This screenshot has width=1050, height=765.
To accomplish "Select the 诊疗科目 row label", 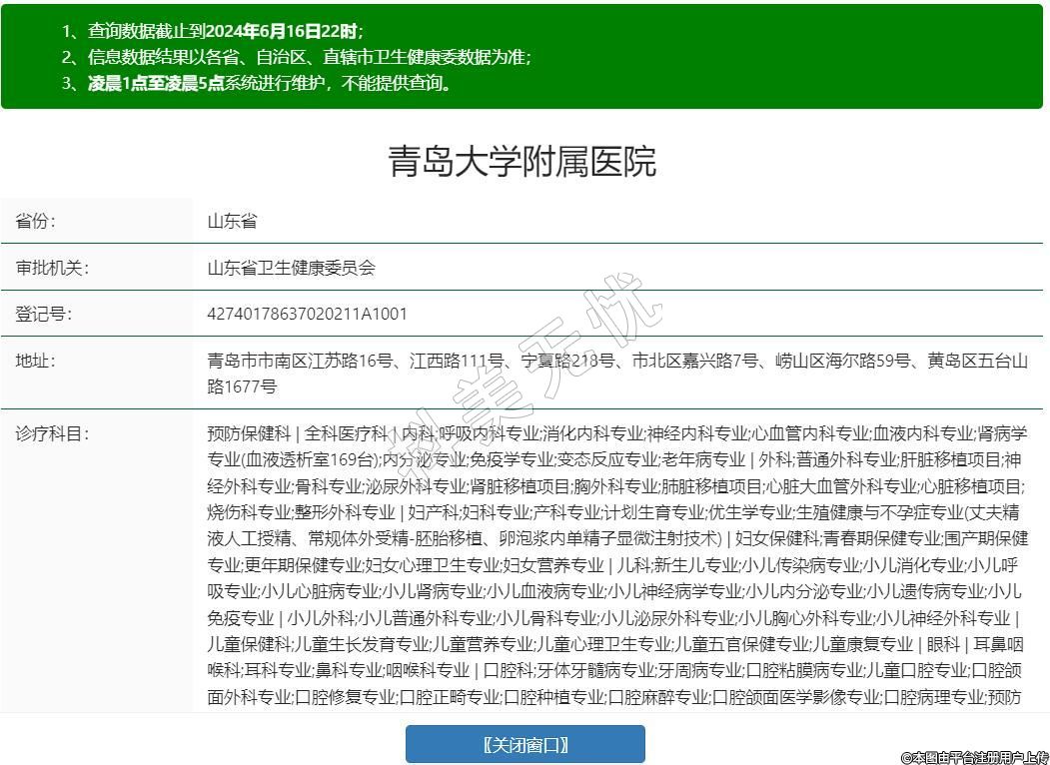I will pyautogui.click(x=52, y=433).
